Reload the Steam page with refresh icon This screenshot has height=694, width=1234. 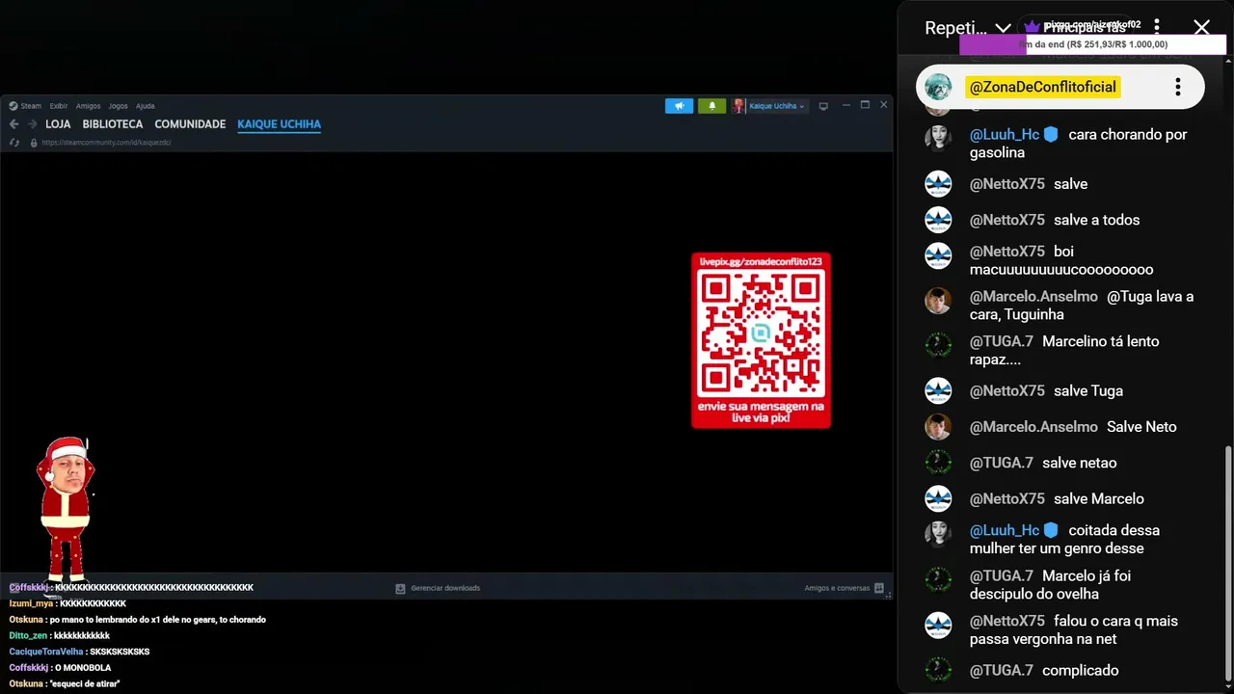pyautogui.click(x=13, y=143)
